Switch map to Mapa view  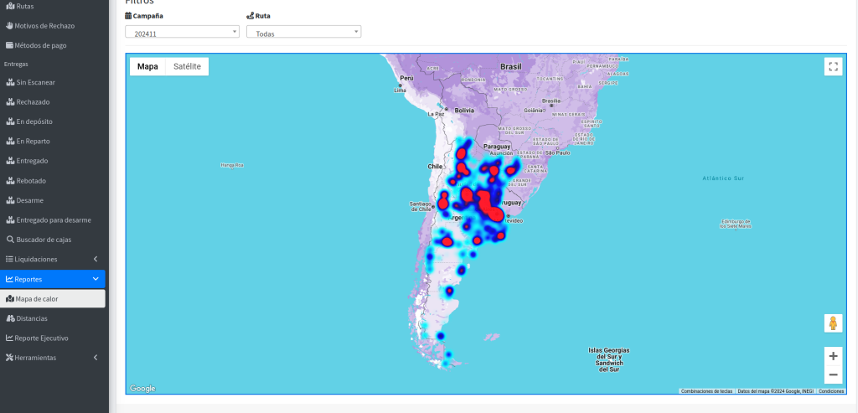[x=147, y=67]
